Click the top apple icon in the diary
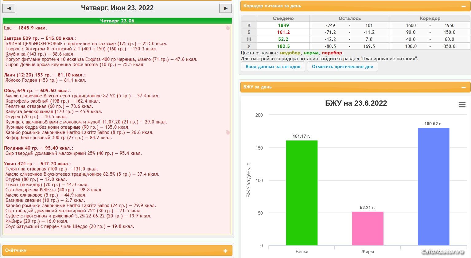The width and height of the screenshot is (471, 258). tap(228, 28)
